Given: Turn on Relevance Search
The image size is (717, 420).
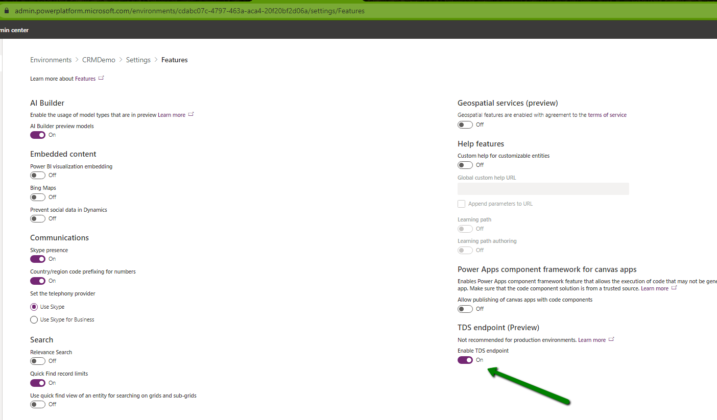Looking at the screenshot, I should (x=38, y=361).
